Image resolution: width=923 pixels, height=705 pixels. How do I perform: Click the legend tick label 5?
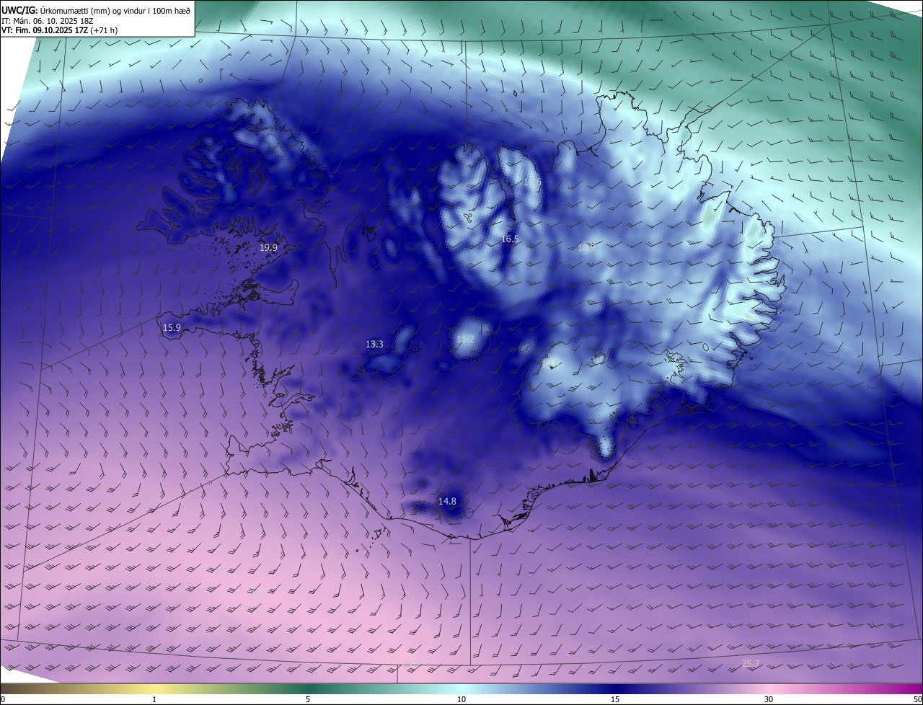pyautogui.click(x=308, y=699)
